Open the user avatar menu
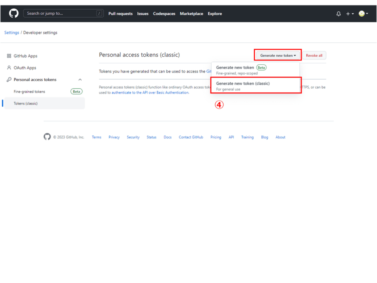377x283 pixels. coord(363,14)
